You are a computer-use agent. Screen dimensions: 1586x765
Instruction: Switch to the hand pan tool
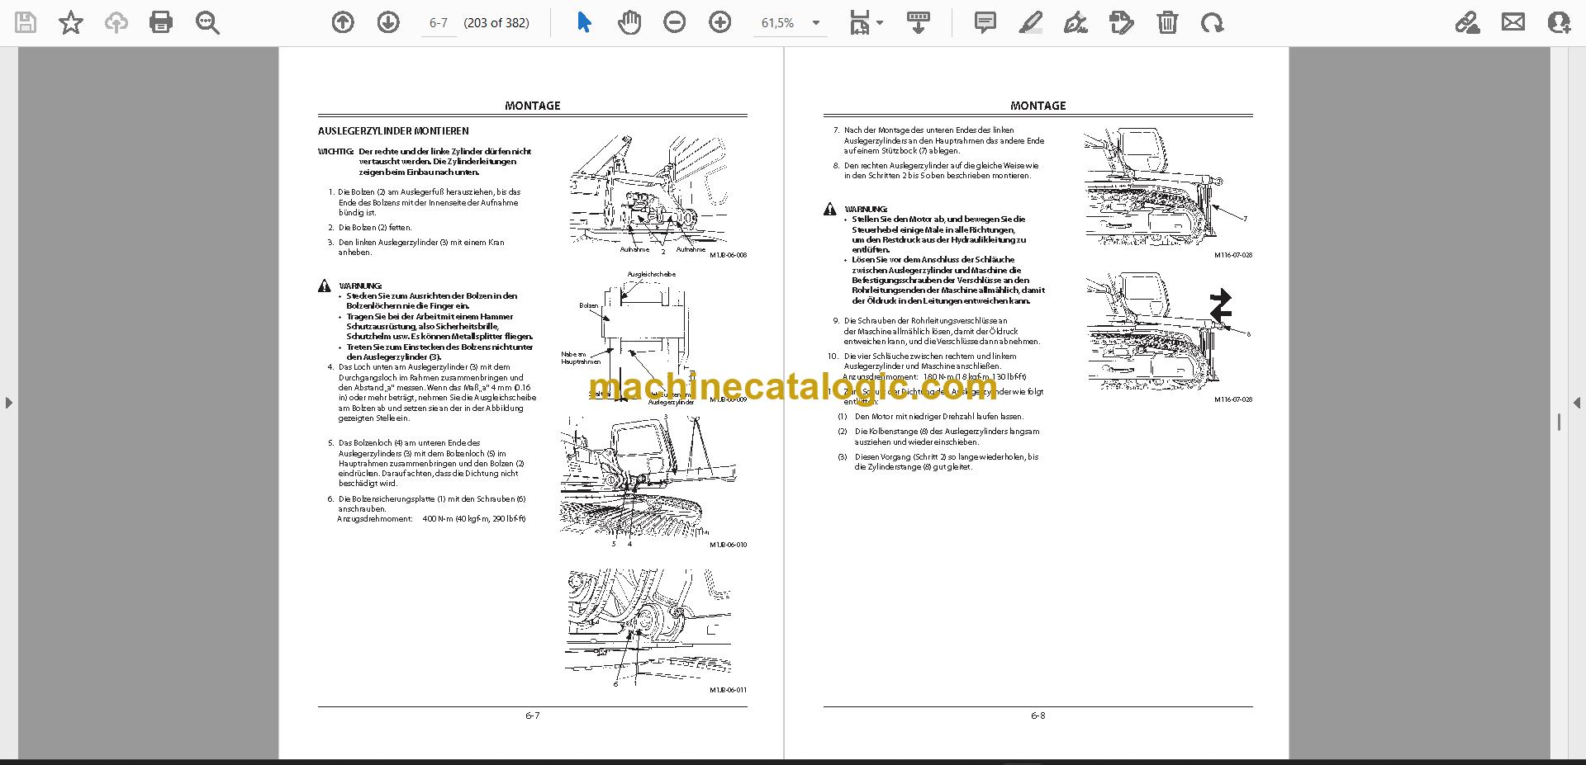pyautogui.click(x=629, y=22)
